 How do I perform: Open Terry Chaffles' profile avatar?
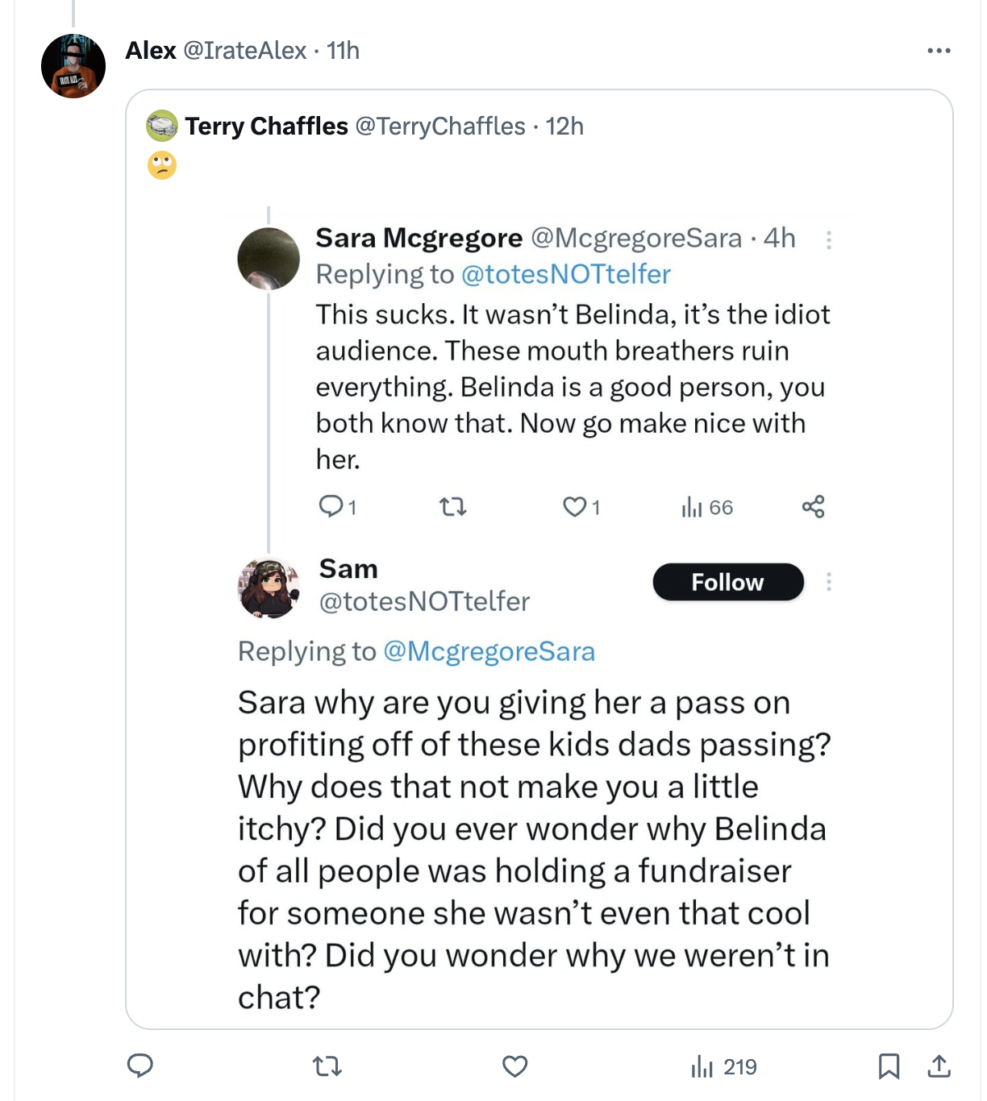tap(162, 126)
